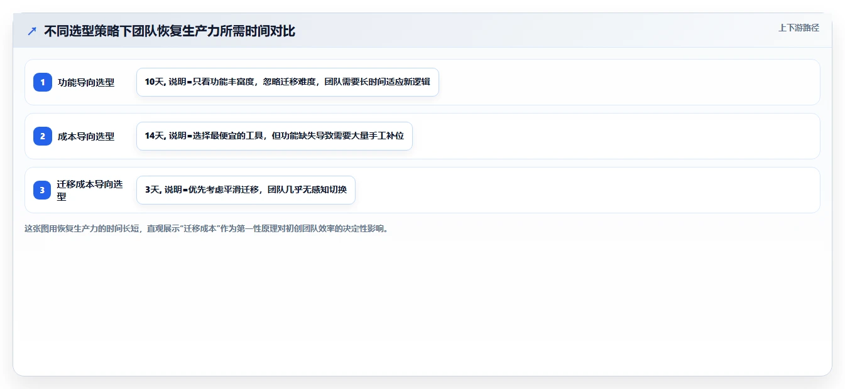Select the 成本导向选型 label
The width and height of the screenshot is (845, 389).
[x=86, y=136]
